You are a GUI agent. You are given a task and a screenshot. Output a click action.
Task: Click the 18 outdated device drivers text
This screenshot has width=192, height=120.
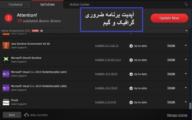[39, 21]
